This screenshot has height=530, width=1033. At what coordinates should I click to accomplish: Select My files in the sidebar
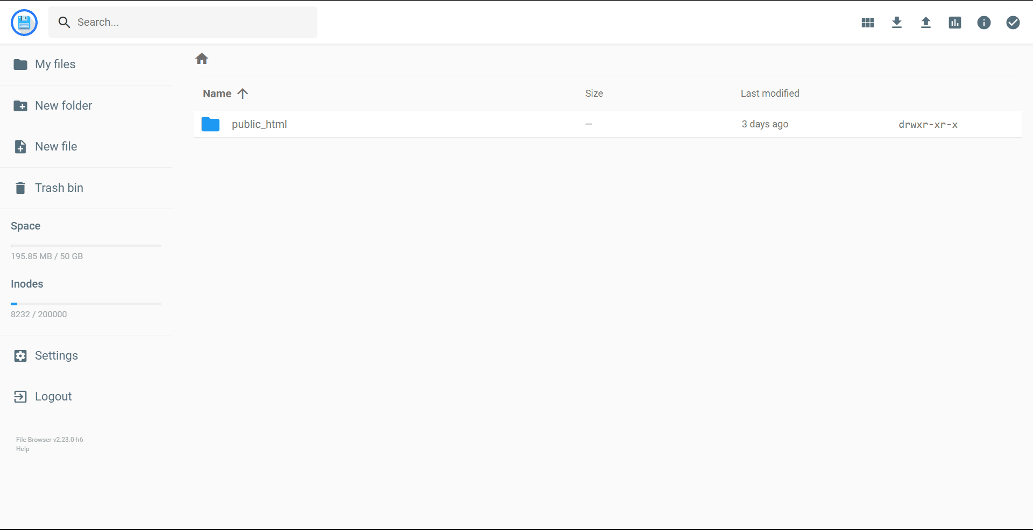pyautogui.click(x=55, y=64)
